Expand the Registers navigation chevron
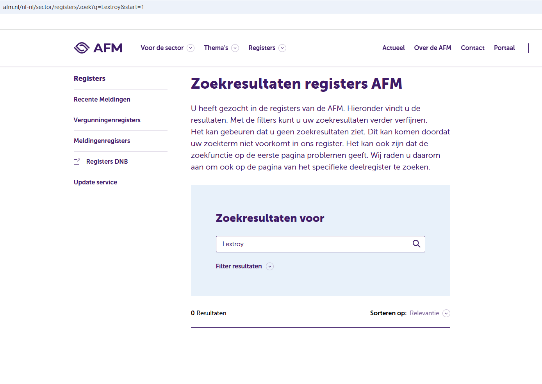Image resolution: width=542 pixels, height=384 pixels. [282, 48]
